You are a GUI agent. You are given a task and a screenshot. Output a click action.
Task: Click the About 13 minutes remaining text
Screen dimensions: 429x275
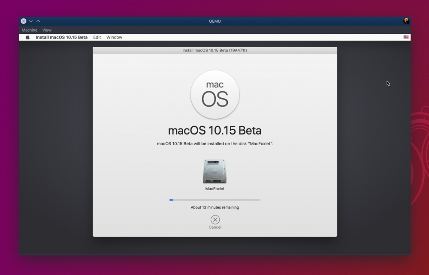coord(215,207)
